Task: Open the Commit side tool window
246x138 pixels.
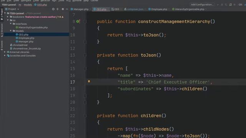Action: pos(2,45)
